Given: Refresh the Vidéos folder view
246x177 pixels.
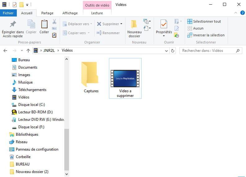Looking at the screenshot, I should [173, 51].
